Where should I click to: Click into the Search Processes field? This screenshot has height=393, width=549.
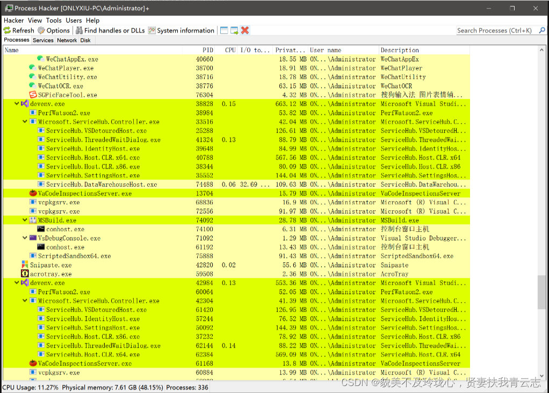click(494, 31)
